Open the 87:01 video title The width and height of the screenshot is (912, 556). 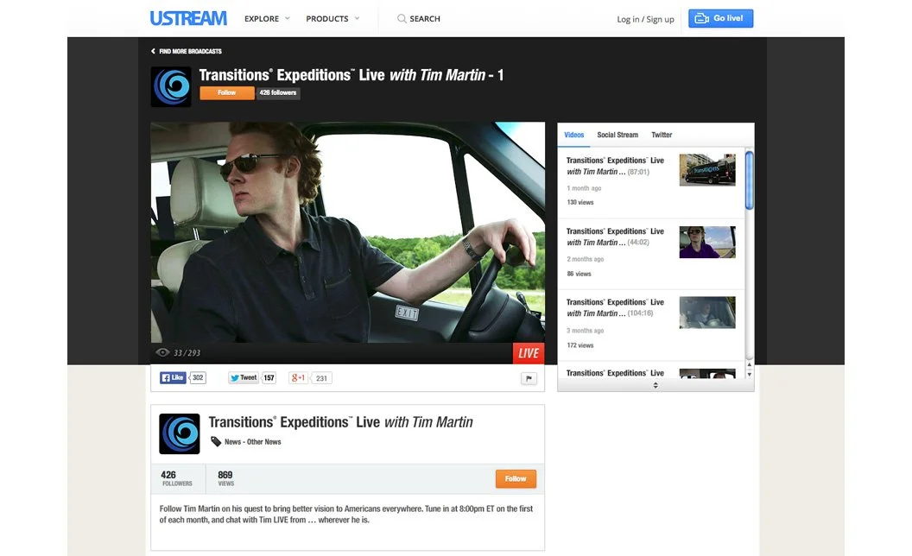pyautogui.click(x=616, y=166)
